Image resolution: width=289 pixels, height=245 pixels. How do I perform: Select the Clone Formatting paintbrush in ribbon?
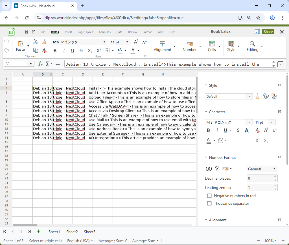point(44,42)
